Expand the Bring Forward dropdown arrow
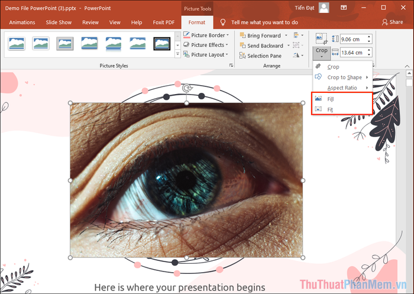This screenshot has width=414, height=294. tap(286, 35)
